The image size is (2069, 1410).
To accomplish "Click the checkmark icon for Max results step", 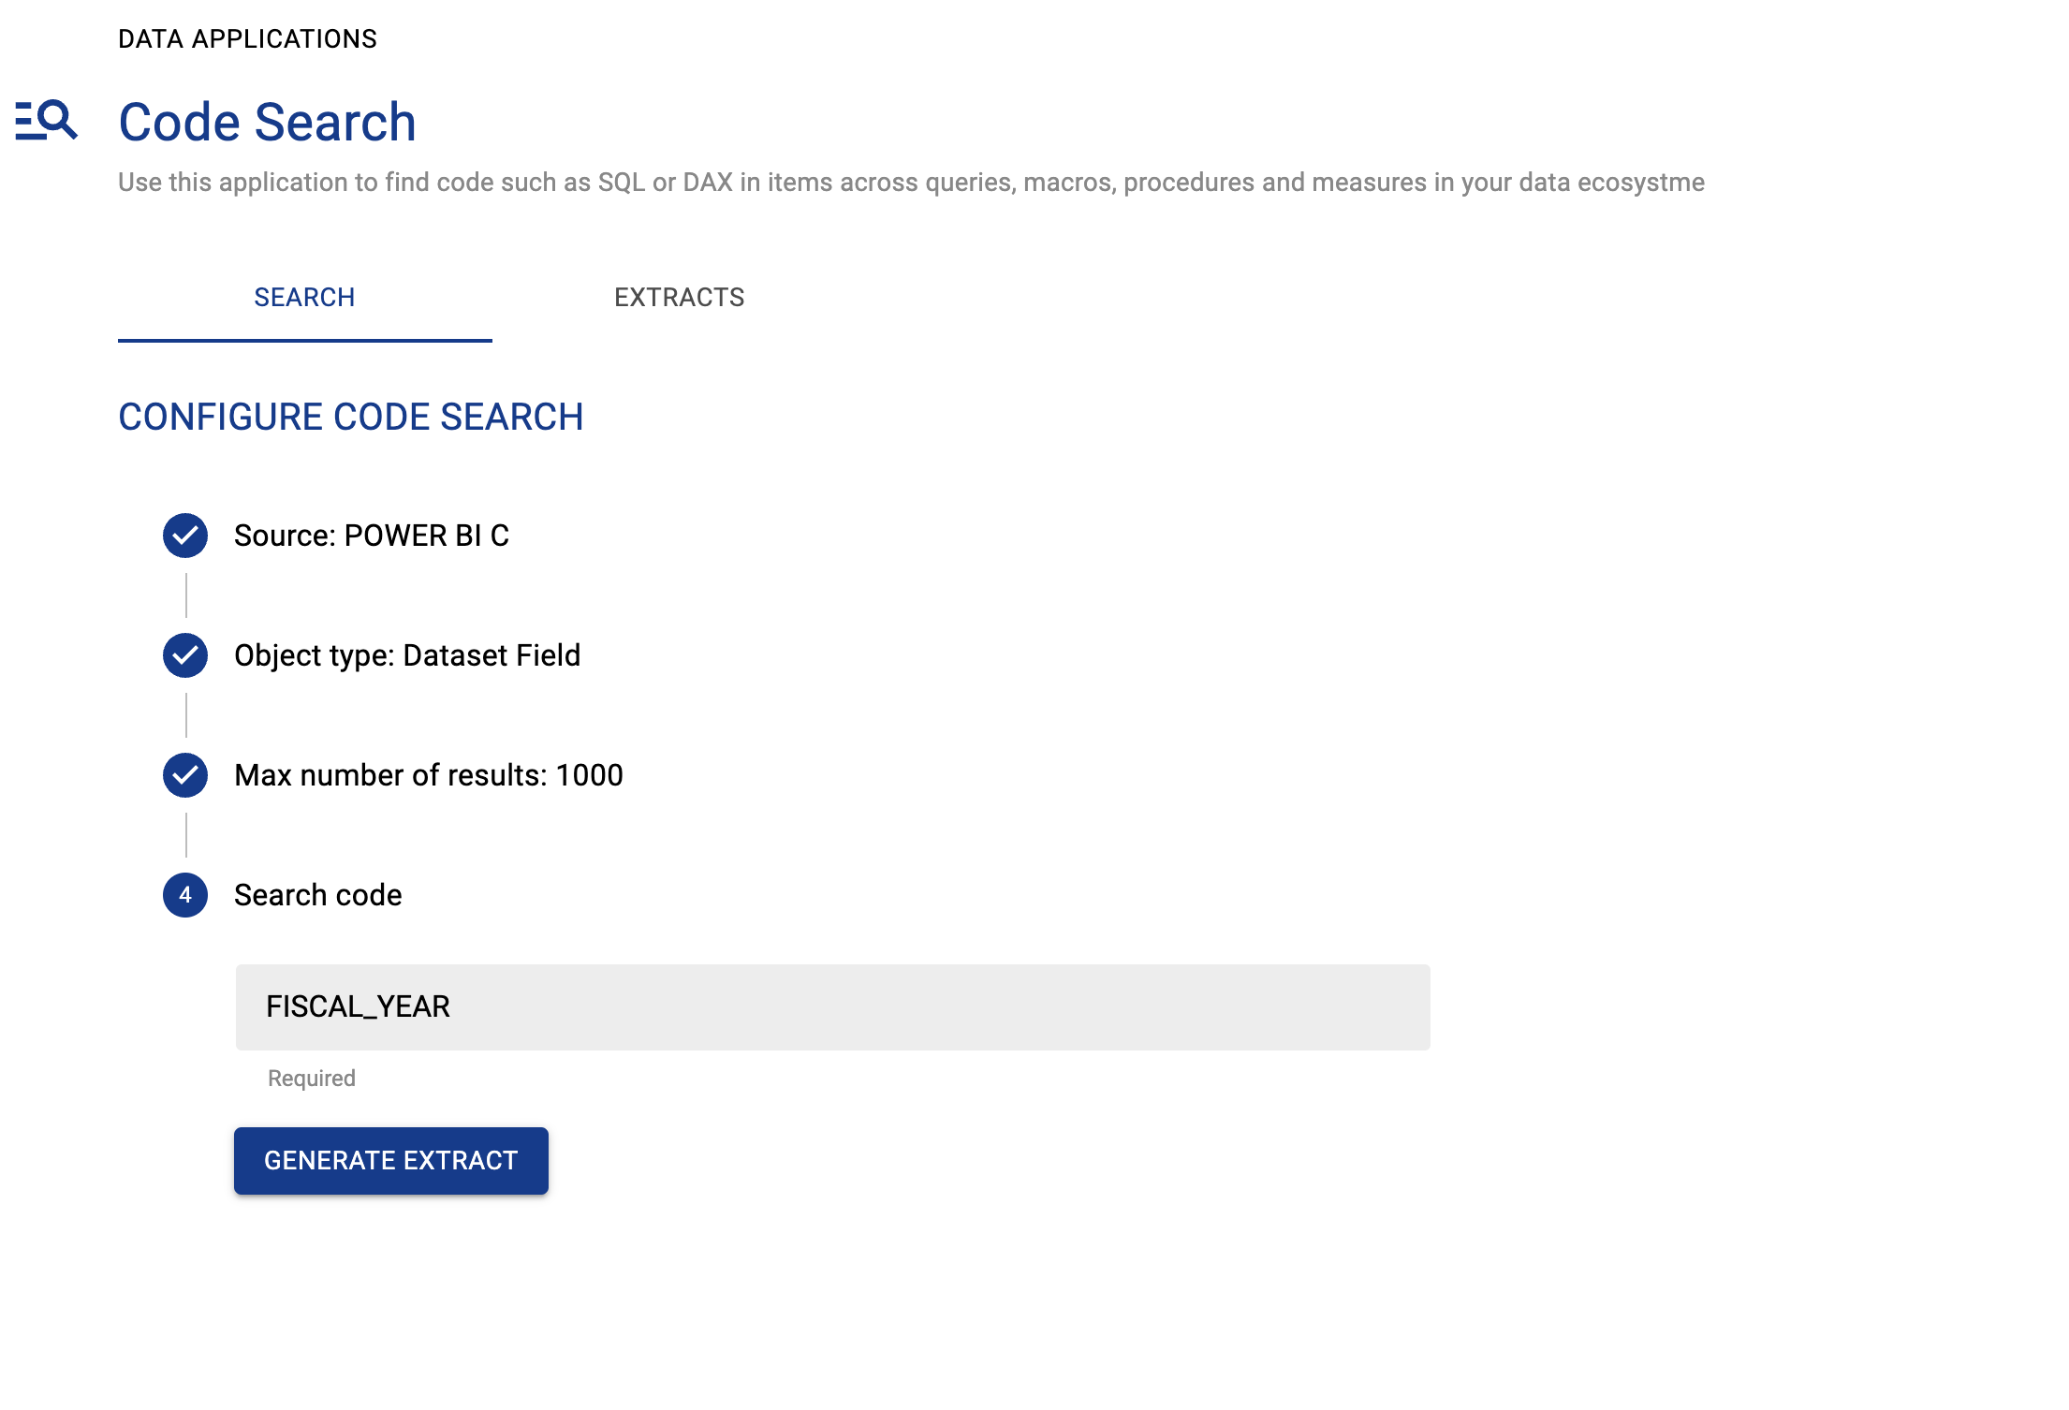I will (x=185, y=774).
